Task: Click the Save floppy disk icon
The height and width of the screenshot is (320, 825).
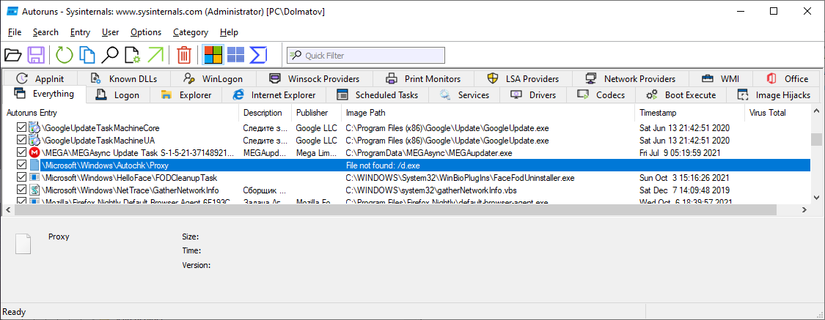Action: 37,55
